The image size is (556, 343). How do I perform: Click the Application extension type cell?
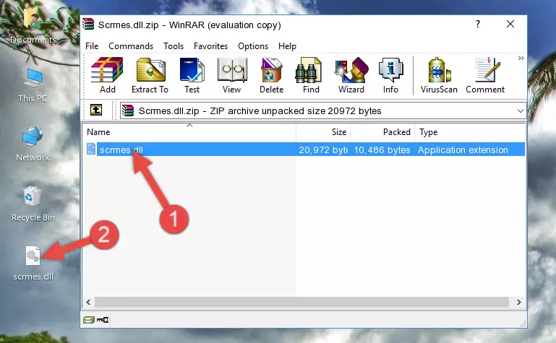pos(463,149)
